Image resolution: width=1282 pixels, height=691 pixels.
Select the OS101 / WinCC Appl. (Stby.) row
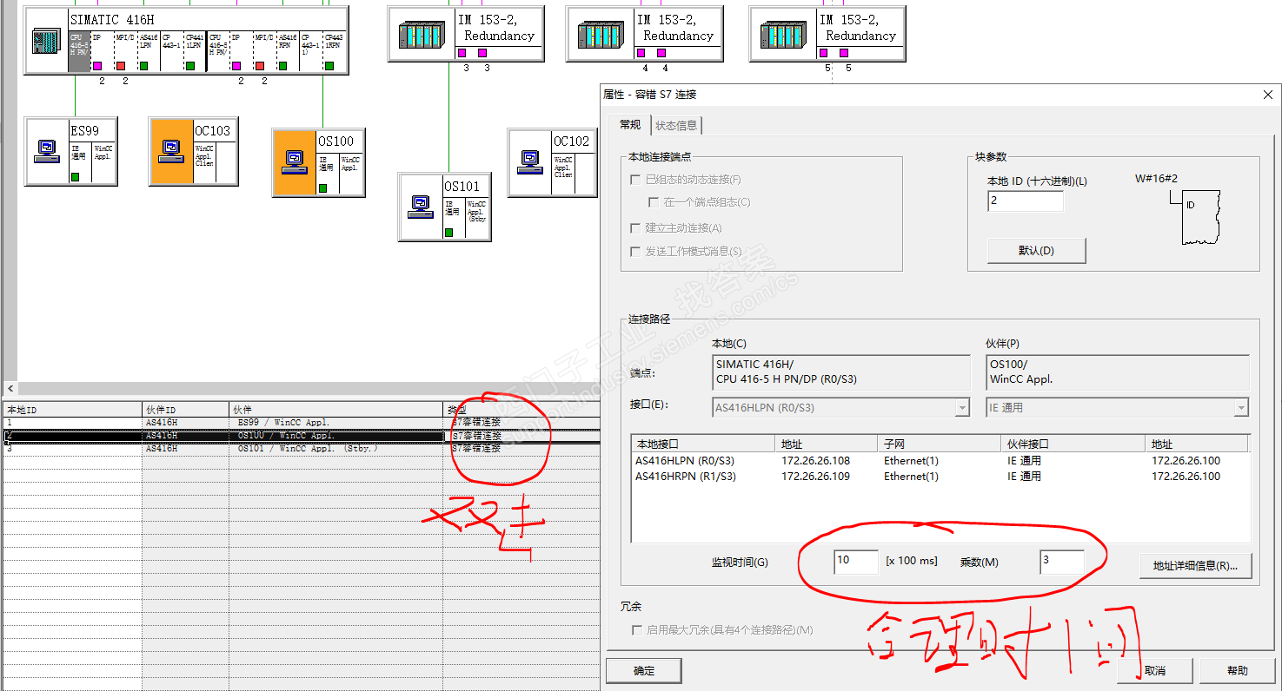(300, 449)
